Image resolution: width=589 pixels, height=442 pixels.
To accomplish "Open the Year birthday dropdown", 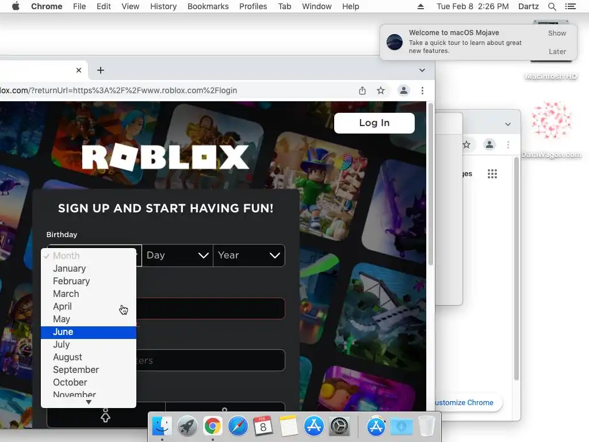I will (248, 256).
